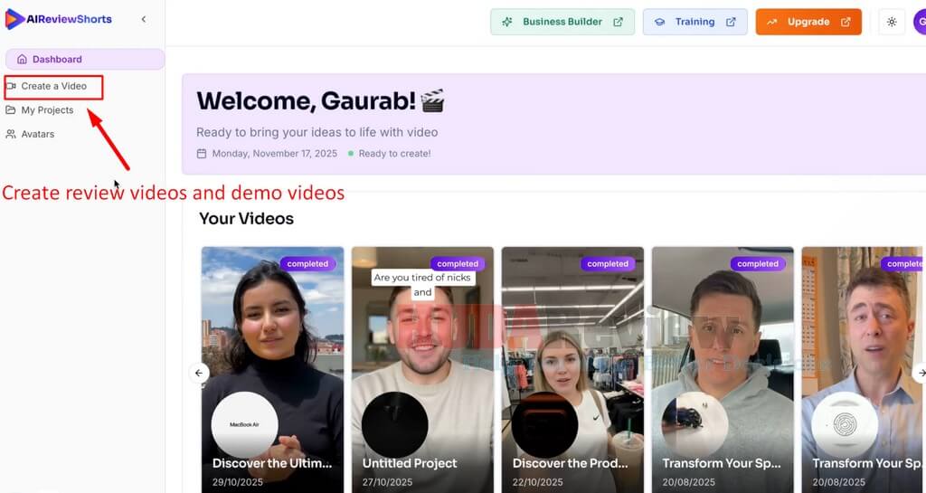The height and width of the screenshot is (493, 926).
Task: Click the completed badge on Untitled Project
Action: pos(458,264)
